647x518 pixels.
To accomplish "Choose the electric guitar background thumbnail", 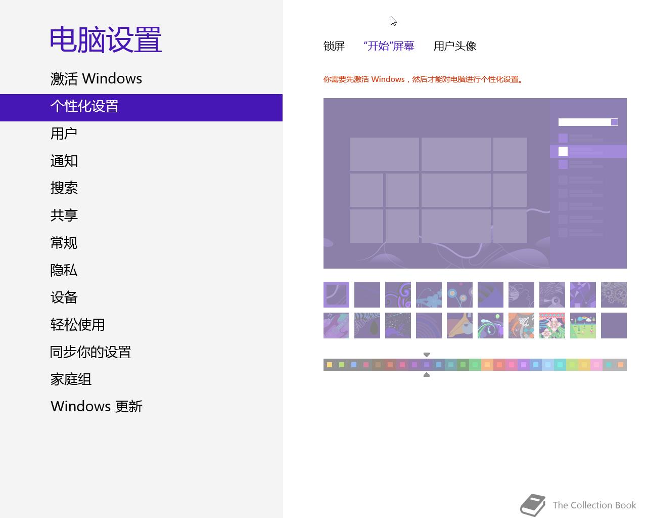I will tap(336, 325).
